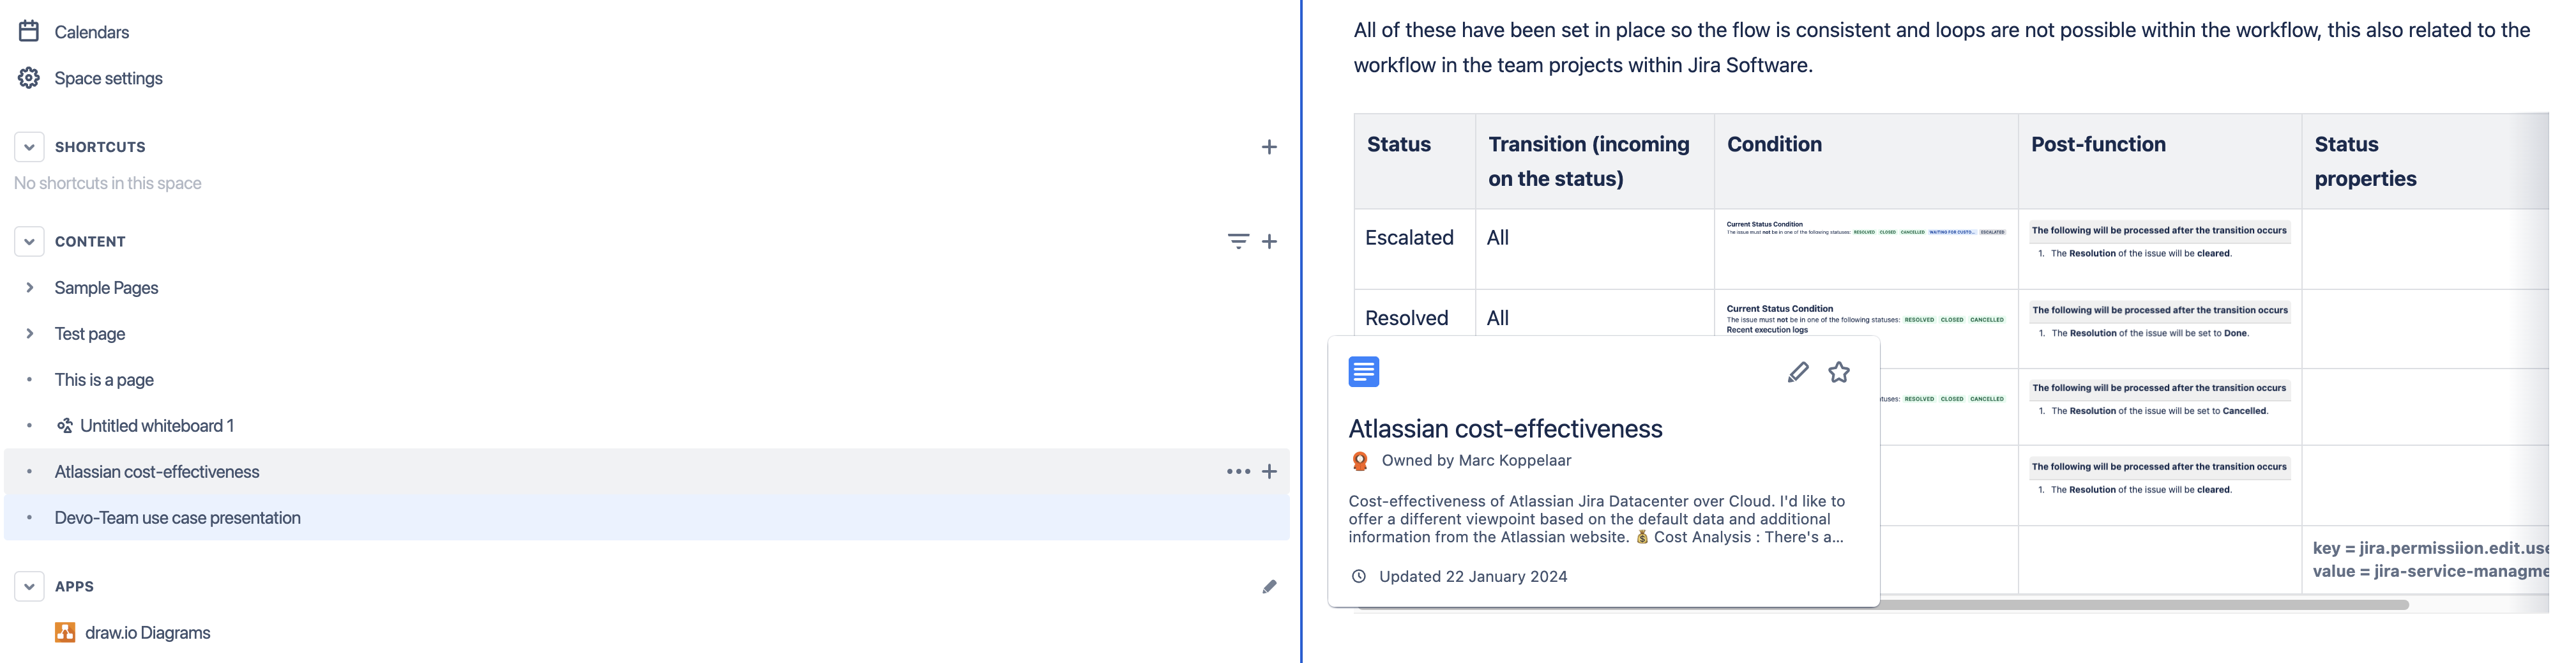Click the blue document icon on the preview card

coord(1364,371)
